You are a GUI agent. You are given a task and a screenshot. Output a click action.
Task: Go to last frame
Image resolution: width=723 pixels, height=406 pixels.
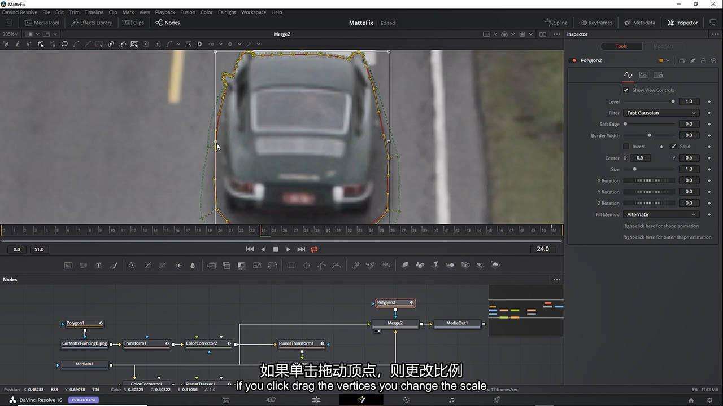(x=301, y=249)
